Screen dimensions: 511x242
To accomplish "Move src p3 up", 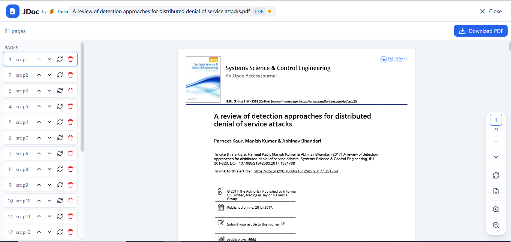I will (39, 91).
